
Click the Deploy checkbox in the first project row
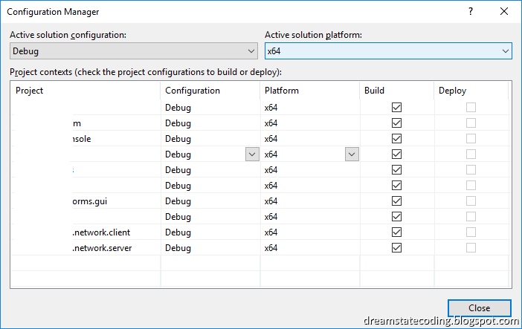(x=471, y=108)
